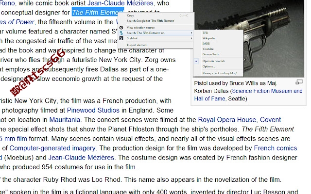Click the italic 'es of Power' link
This screenshot has width=311, height=194.
17,22
